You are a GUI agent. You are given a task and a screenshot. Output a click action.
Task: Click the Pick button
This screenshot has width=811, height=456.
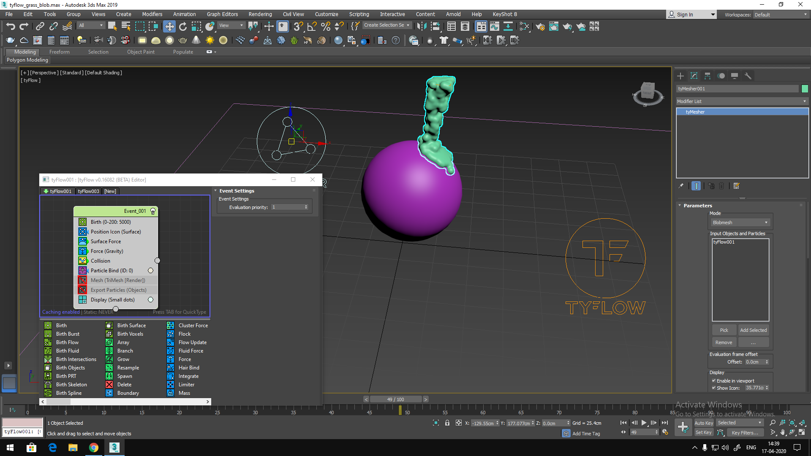724,330
